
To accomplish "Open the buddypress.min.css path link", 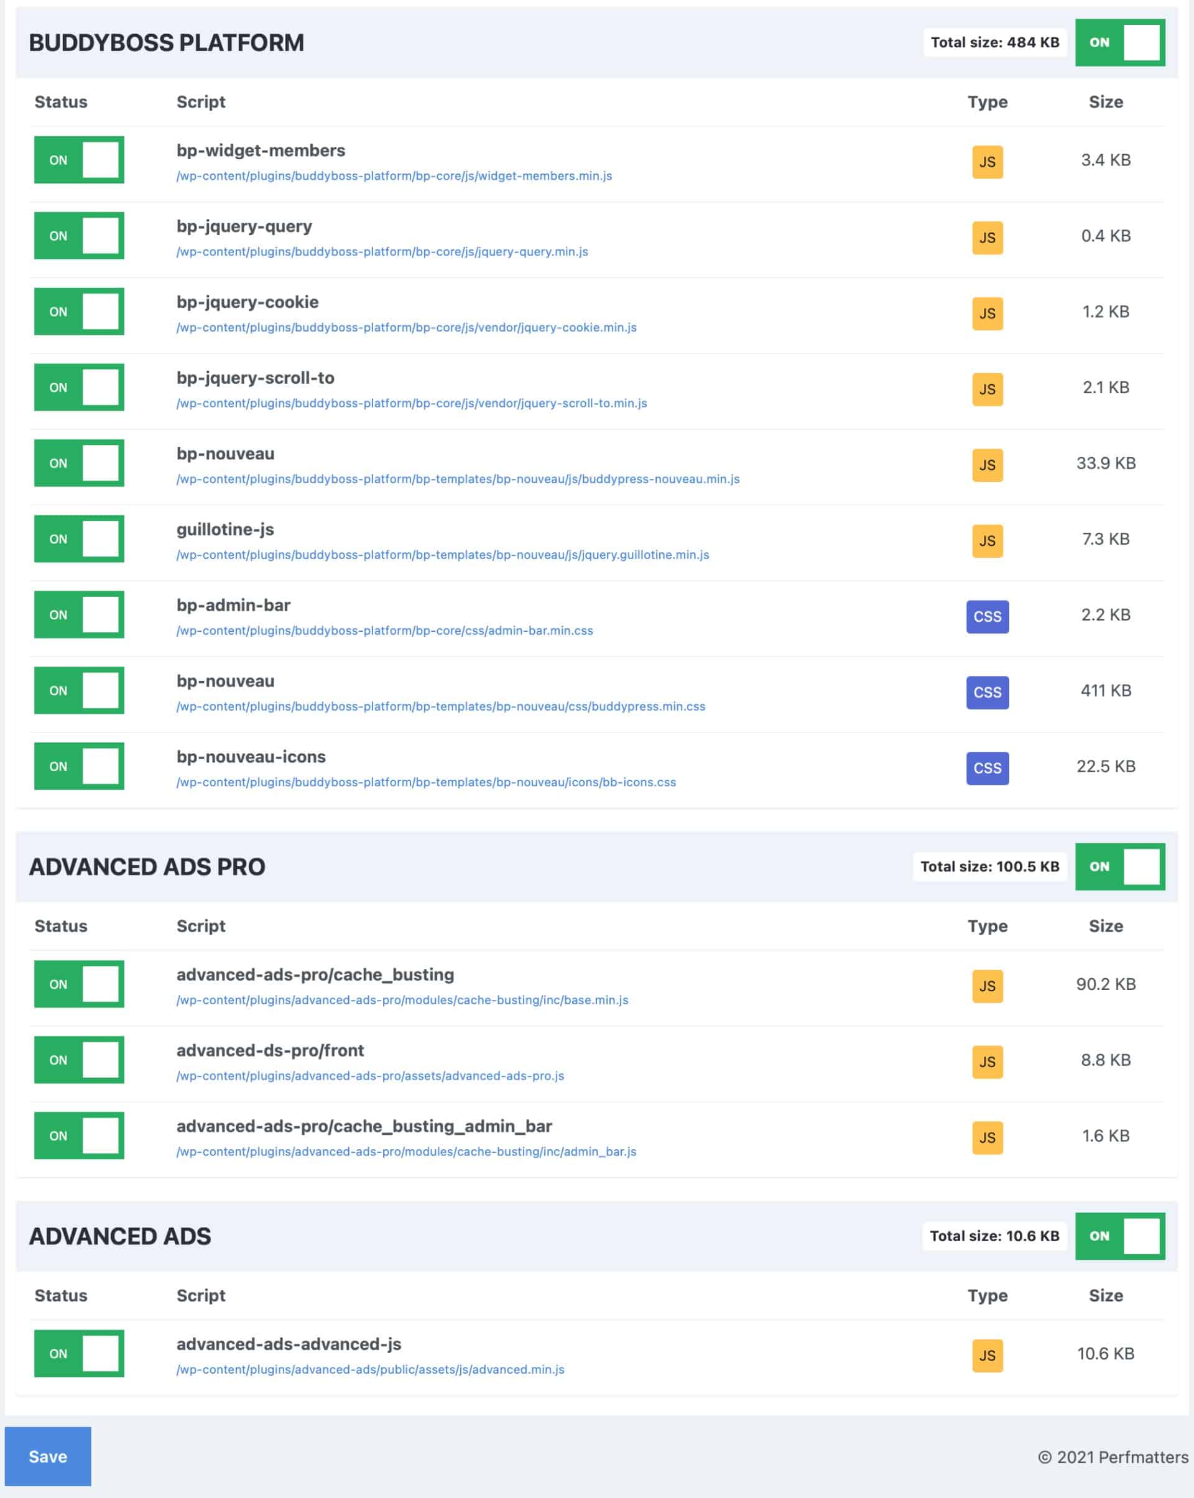I will (x=441, y=706).
